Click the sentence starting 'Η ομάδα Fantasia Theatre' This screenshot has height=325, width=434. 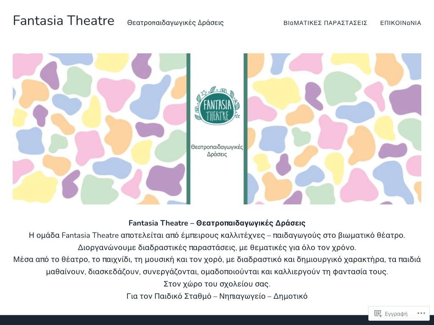[217, 235]
